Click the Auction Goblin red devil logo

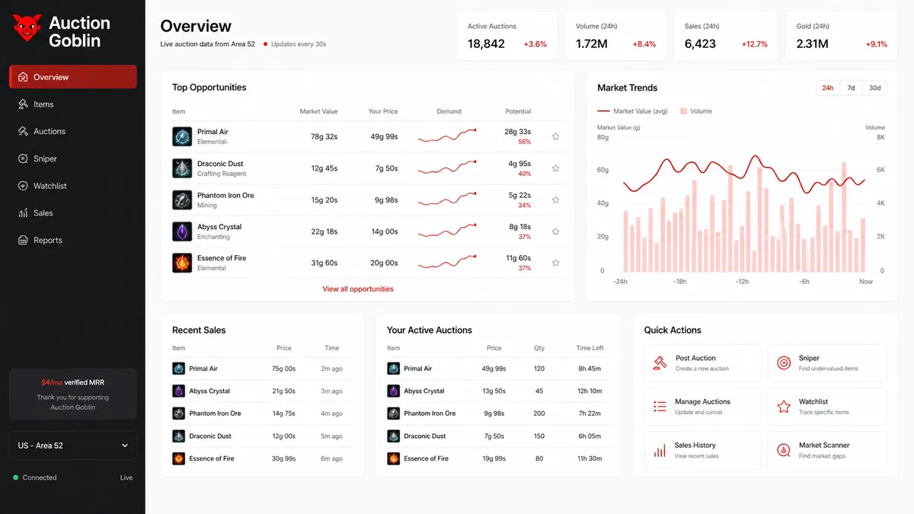pos(26,30)
